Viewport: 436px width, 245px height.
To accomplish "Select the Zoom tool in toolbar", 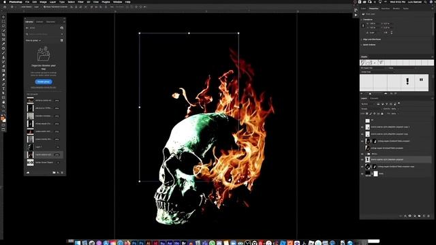I will coord(3,106).
